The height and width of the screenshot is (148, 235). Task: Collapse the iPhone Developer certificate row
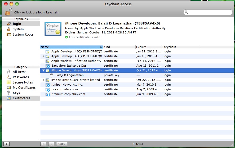coord(43,71)
